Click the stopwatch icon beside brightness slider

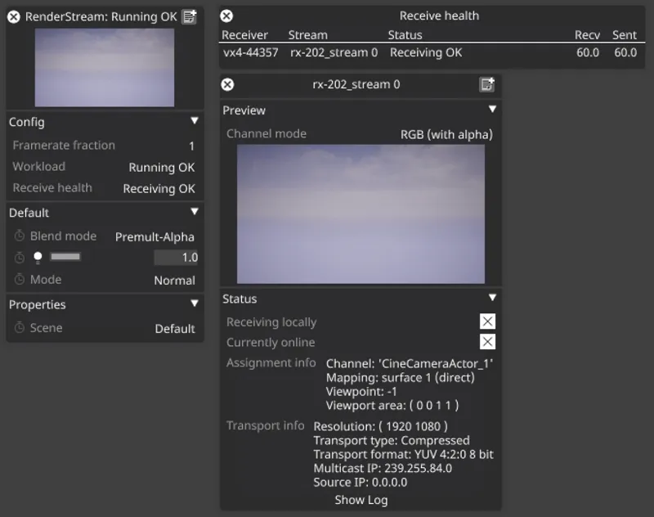pos(20,258)
